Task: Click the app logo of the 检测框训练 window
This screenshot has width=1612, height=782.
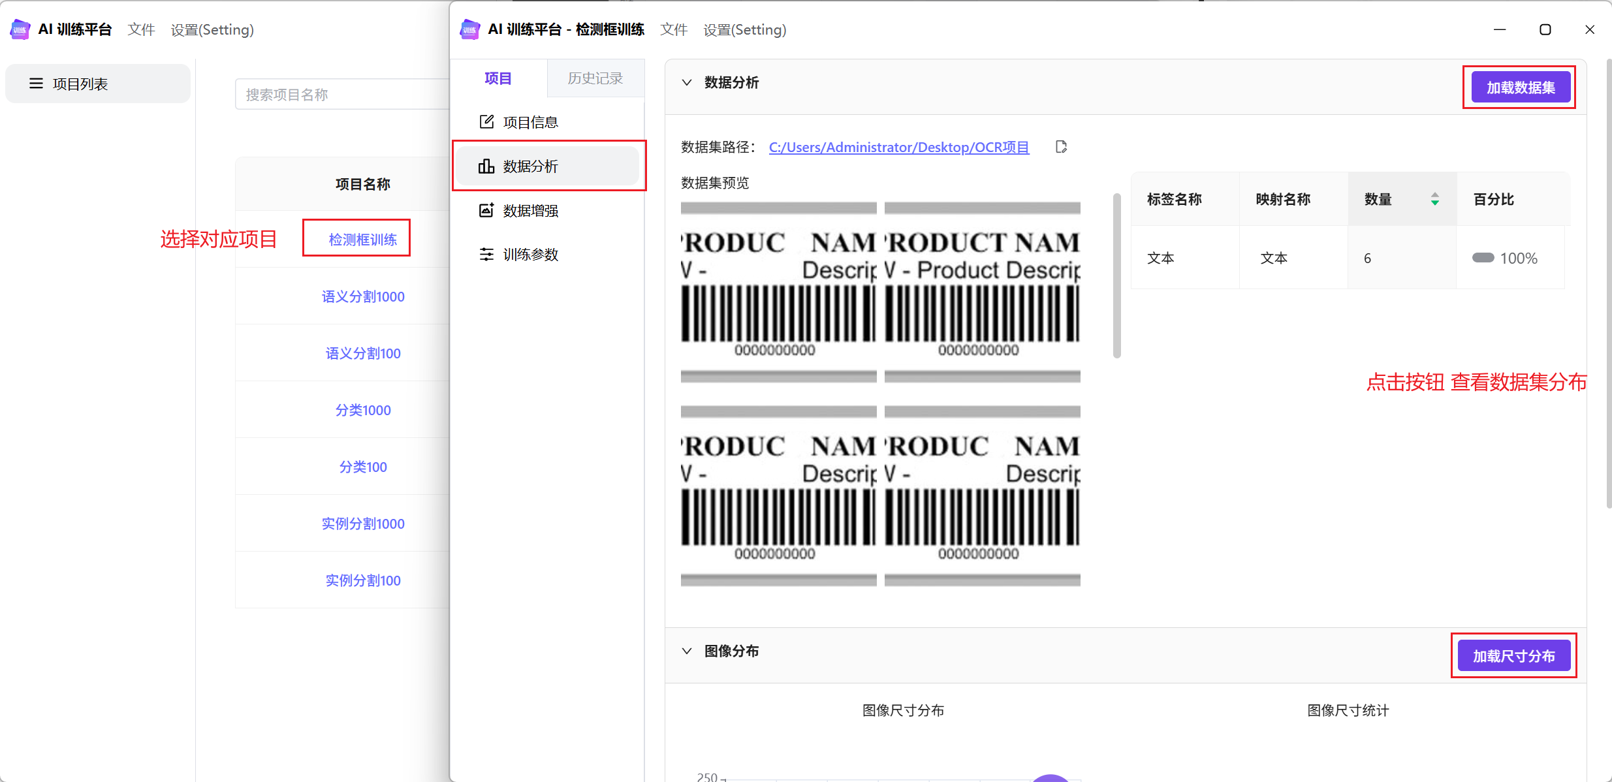Action: point(470,29)
